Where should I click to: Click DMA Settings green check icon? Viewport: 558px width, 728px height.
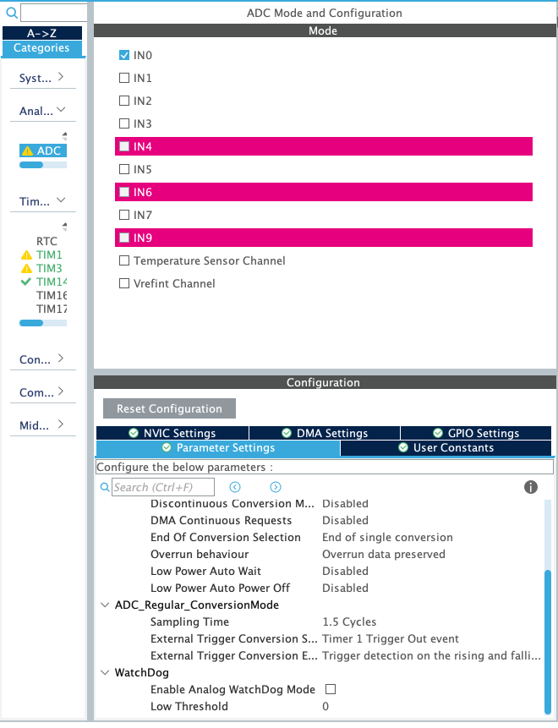[287, 433]
